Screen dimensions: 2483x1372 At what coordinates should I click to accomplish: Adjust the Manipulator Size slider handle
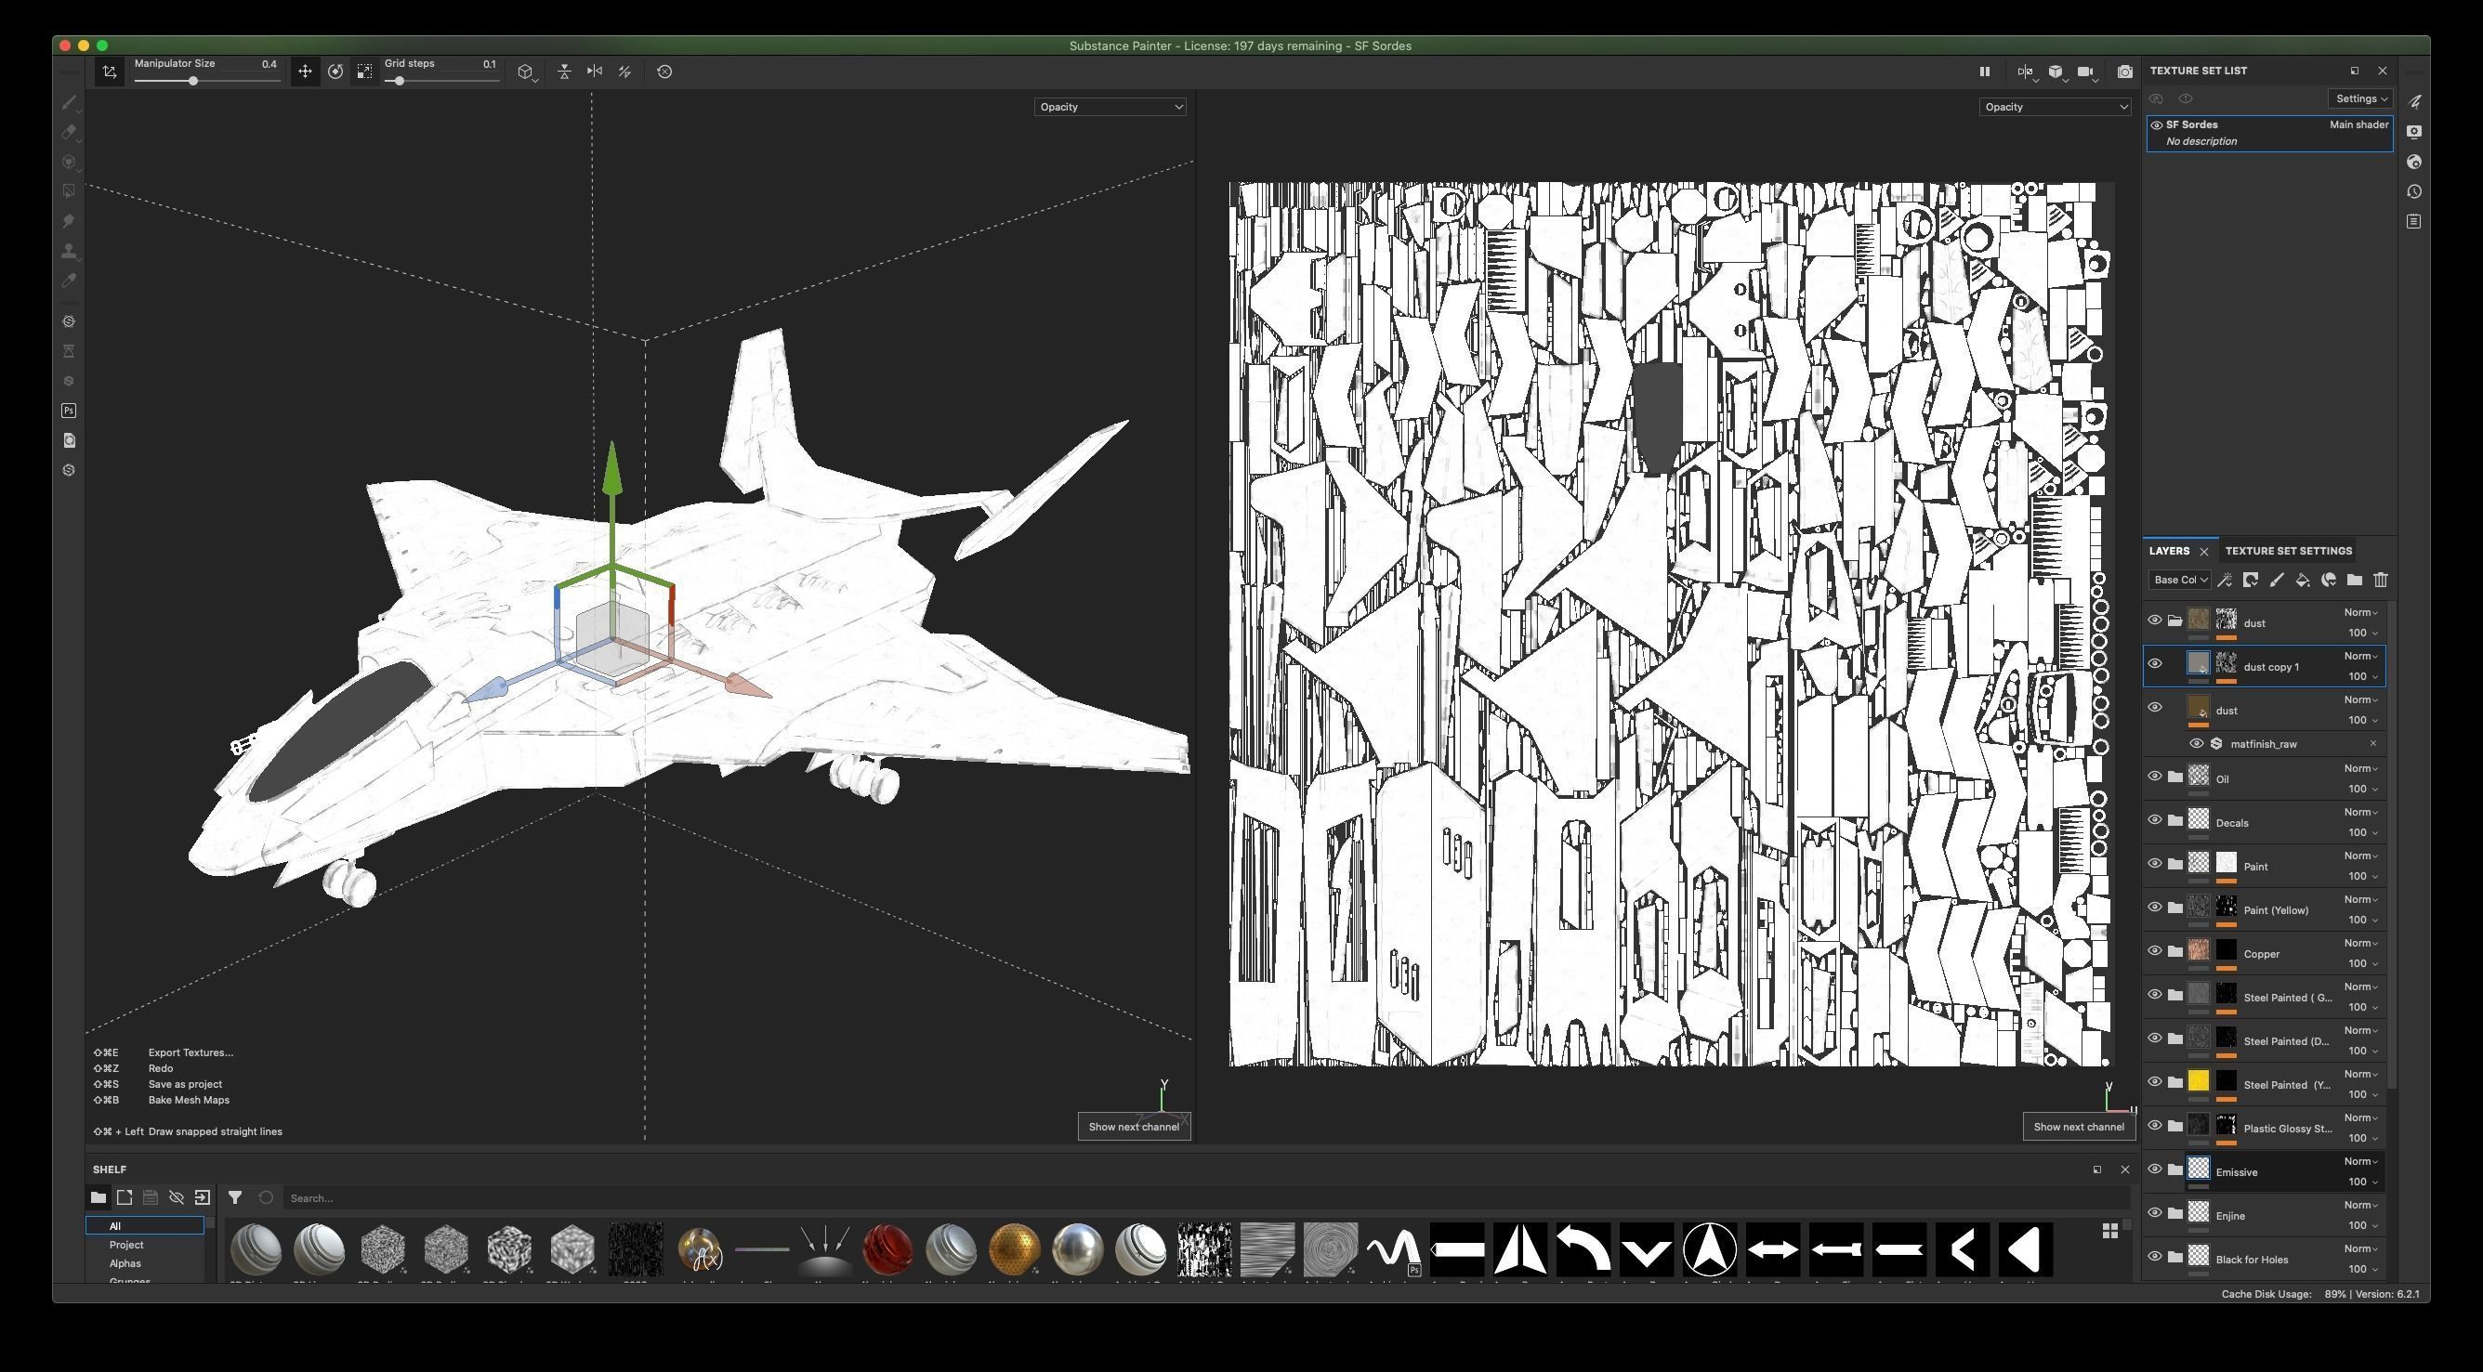(192, 81)
